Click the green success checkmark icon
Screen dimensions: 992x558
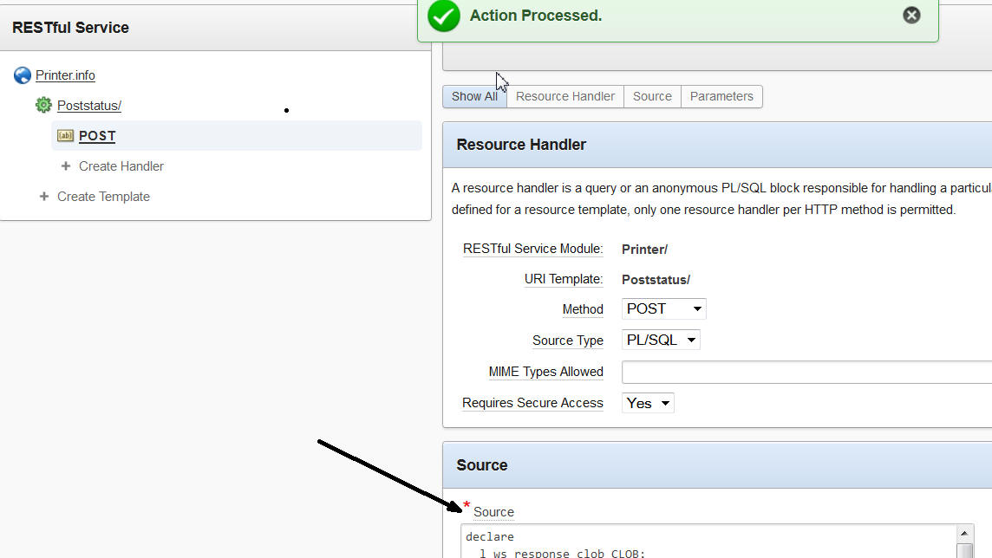coord(444,16)
